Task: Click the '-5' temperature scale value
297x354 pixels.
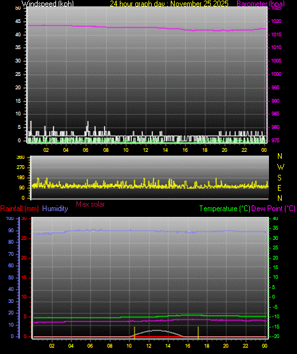Action: [x=275, y=307]
